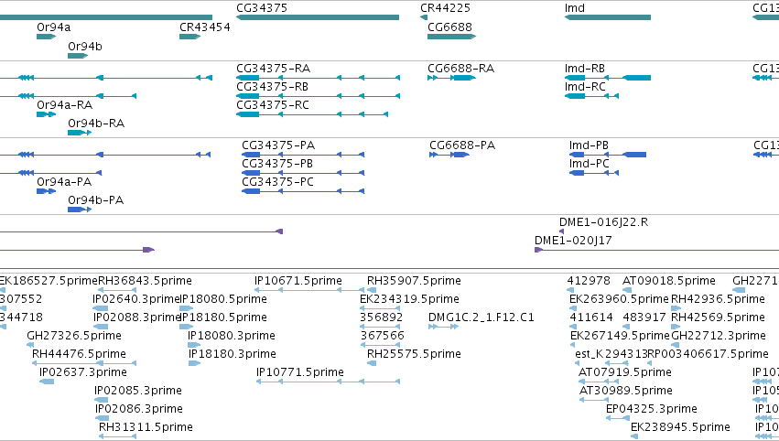The height and width of the screenshot is (441, 779).
Task: Select IP02088.3prime EST
Action: coord(101,327)
